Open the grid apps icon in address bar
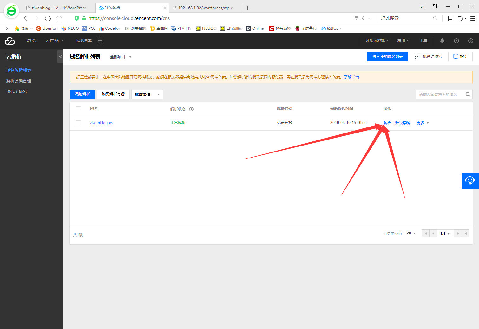Screen dimensions: 479x329 [x=356, y=18]
